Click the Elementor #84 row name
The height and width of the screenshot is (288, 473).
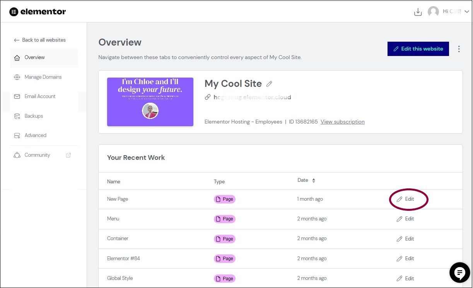pos(123,258)
